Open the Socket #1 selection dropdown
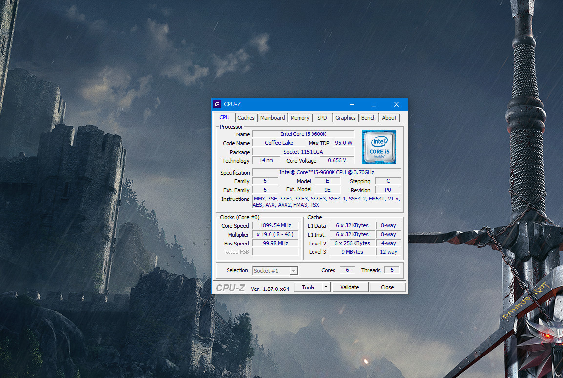The image size is (563, 378). 275,271
